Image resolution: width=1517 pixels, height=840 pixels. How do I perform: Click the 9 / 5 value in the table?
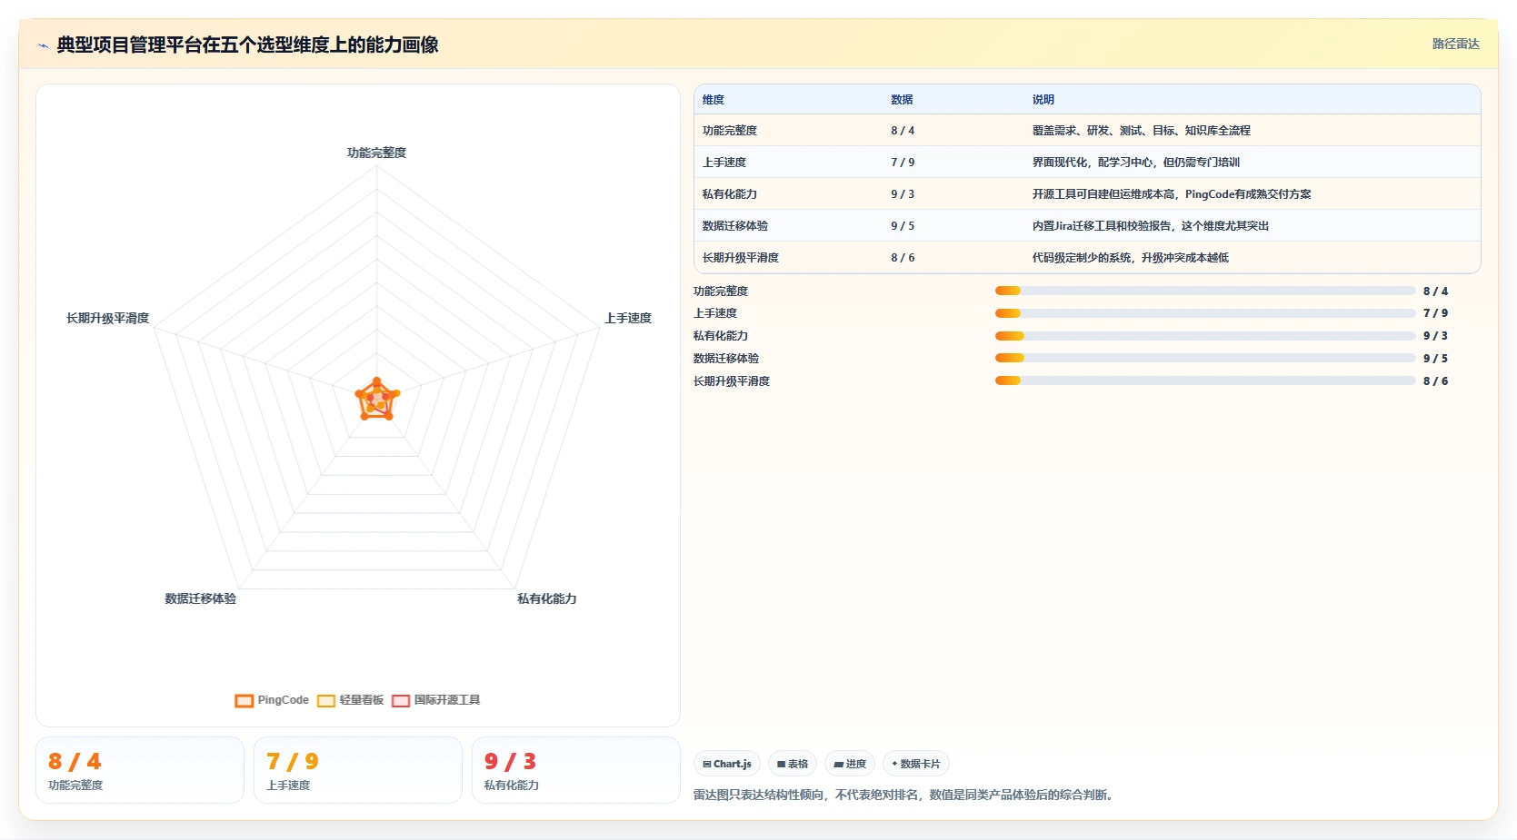tap(903, 226)
